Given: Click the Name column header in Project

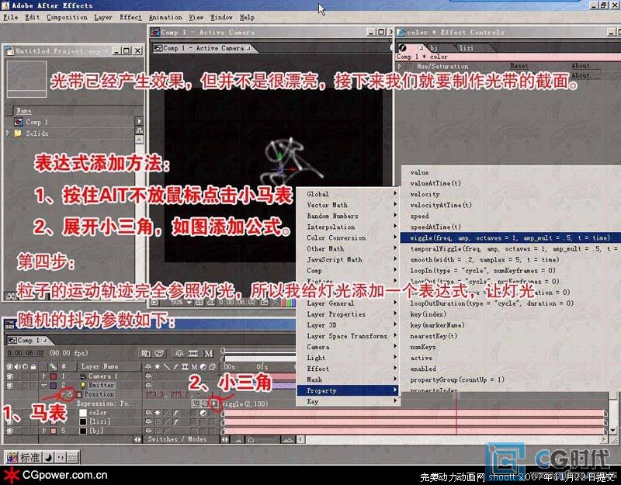Looking at the screenshot, I should [24, 111].
